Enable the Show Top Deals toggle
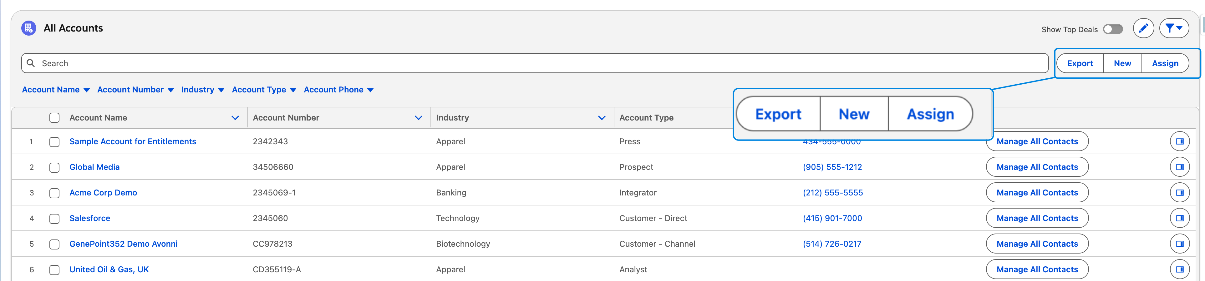The width and height of the screenshot is (1205, 281). (1112, 29)
